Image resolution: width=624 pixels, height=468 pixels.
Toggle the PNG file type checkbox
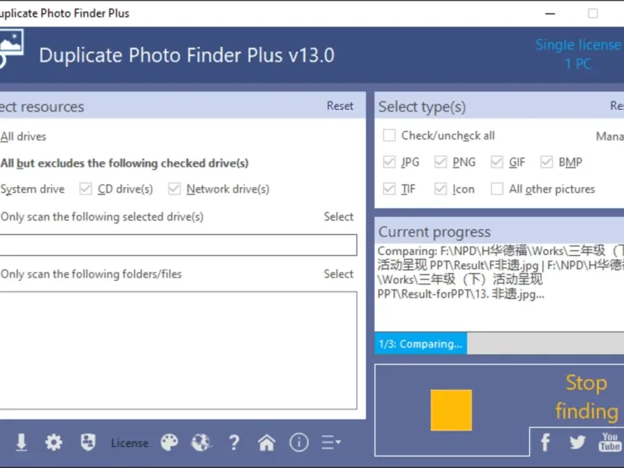coord(441,162)
